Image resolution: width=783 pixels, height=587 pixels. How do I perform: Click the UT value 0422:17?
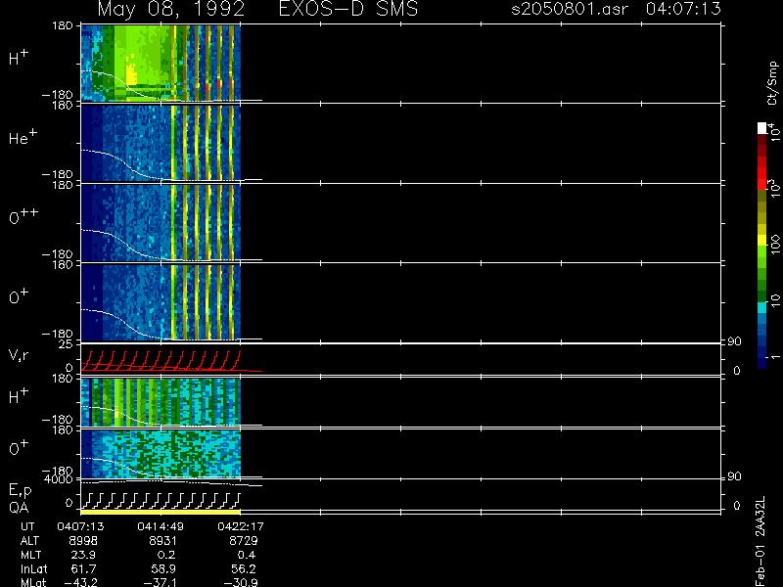(x=240, y=526)
